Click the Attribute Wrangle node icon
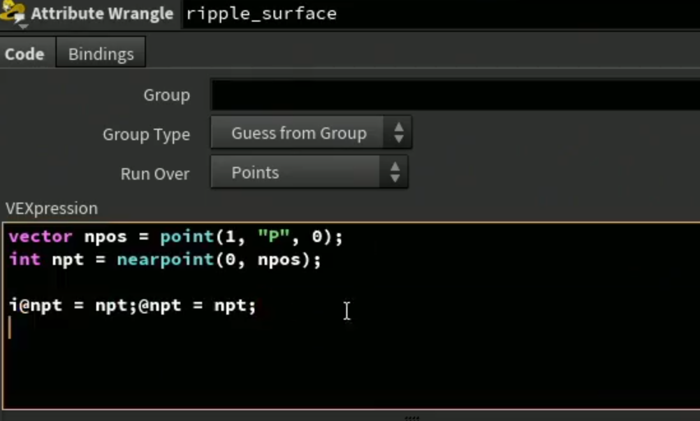700x421 pixels. pos(13,13)
